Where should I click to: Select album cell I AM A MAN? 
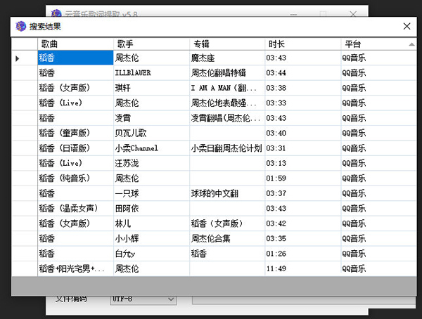227,88
